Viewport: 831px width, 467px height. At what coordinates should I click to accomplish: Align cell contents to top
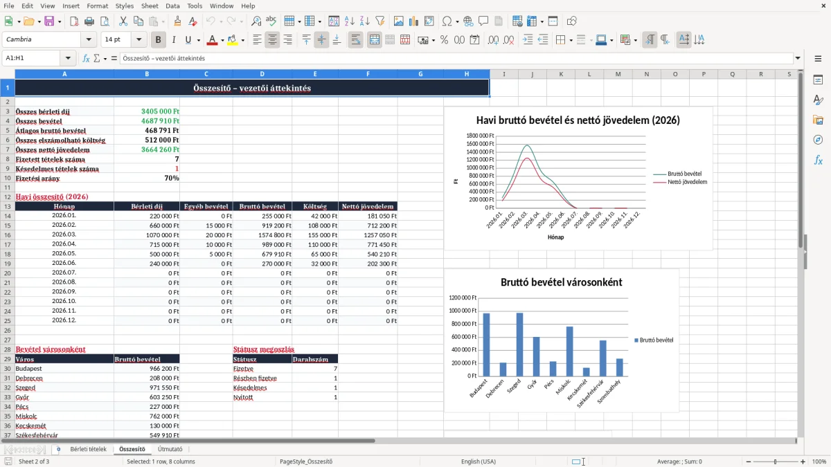306,40
